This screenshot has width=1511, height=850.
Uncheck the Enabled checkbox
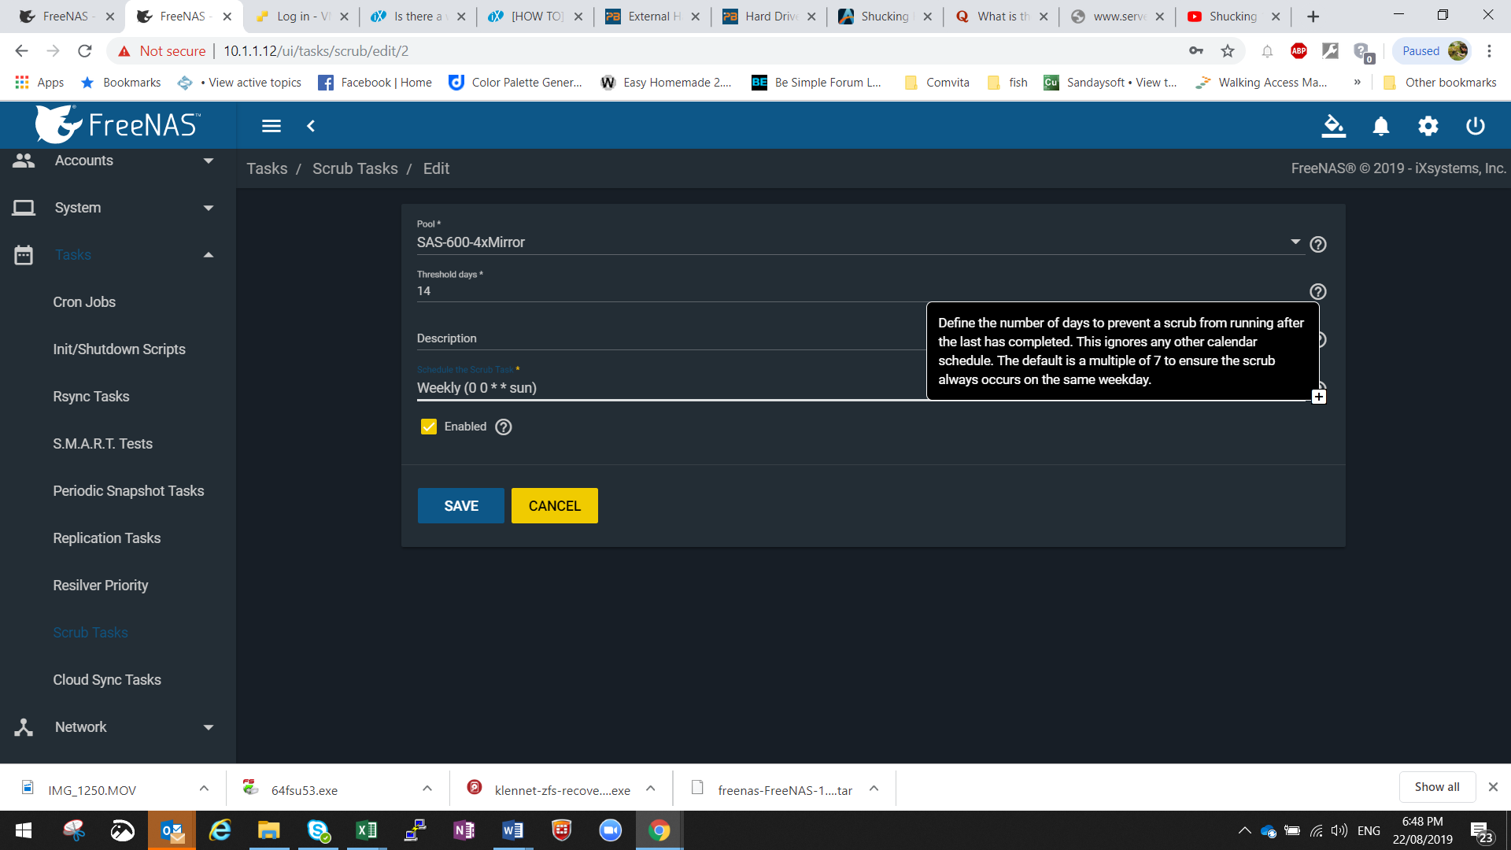pyautogui.click(x=429, y=427)
